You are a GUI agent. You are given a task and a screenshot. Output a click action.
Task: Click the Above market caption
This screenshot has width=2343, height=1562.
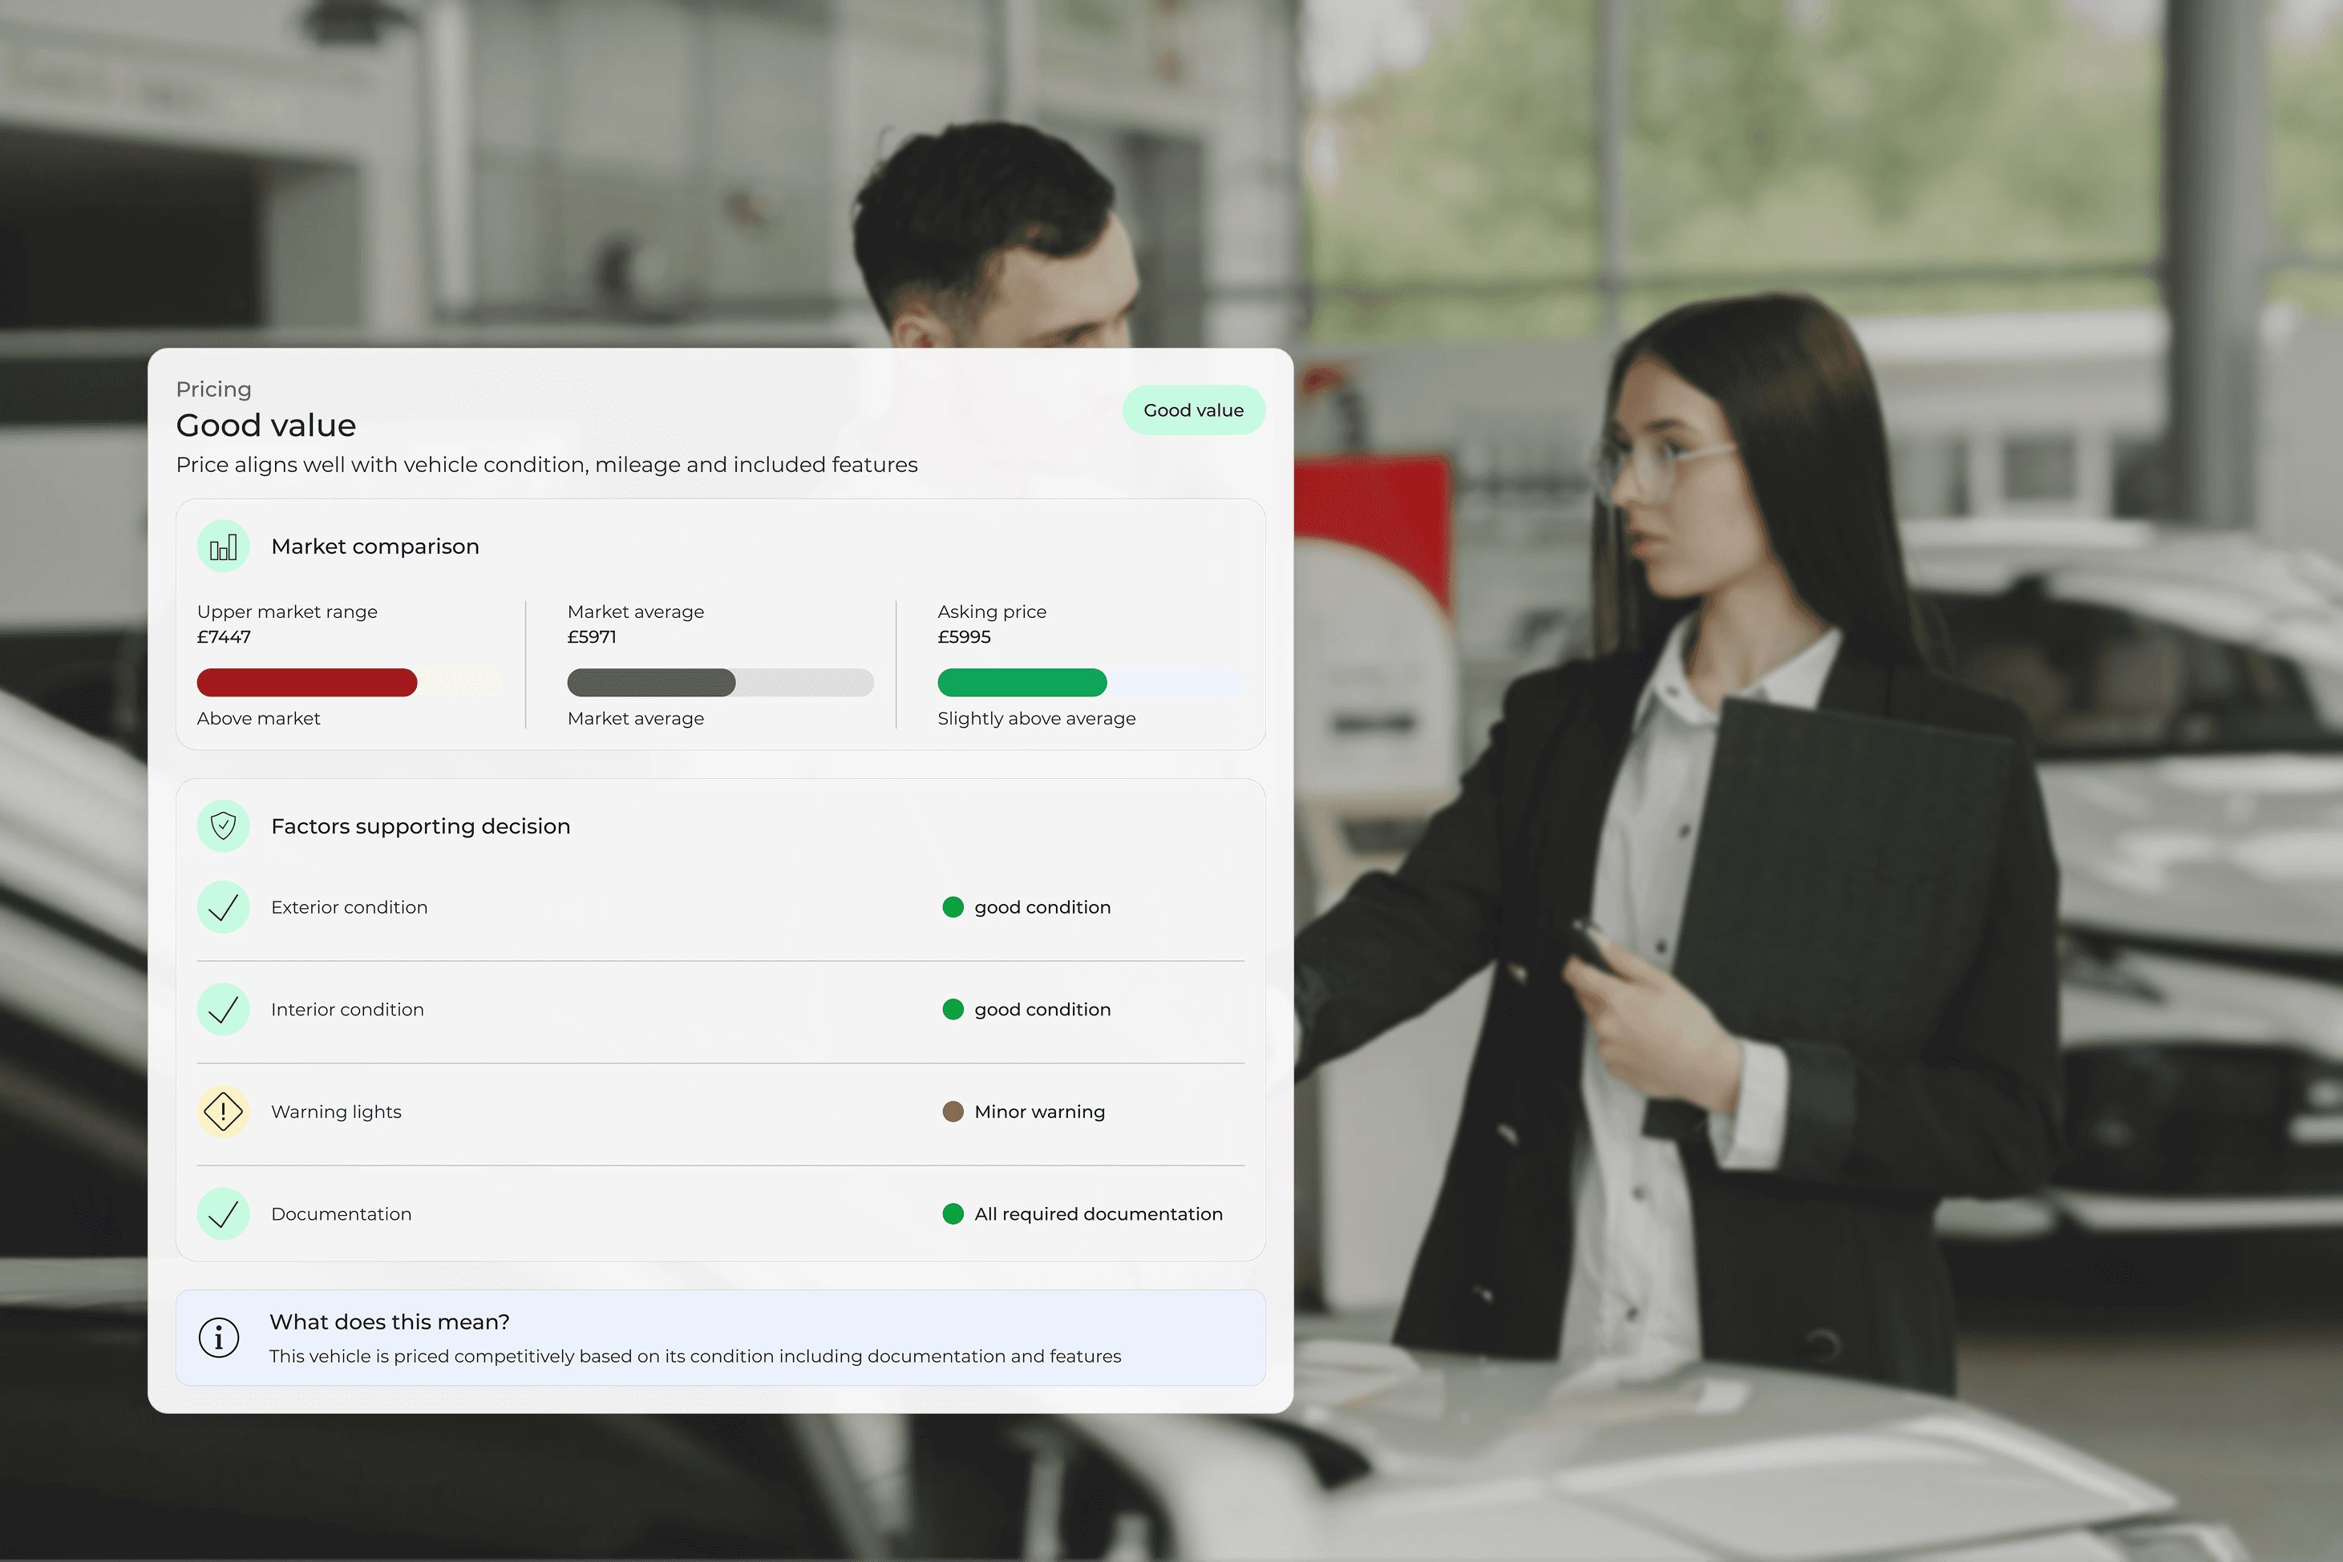pos(258,718)
